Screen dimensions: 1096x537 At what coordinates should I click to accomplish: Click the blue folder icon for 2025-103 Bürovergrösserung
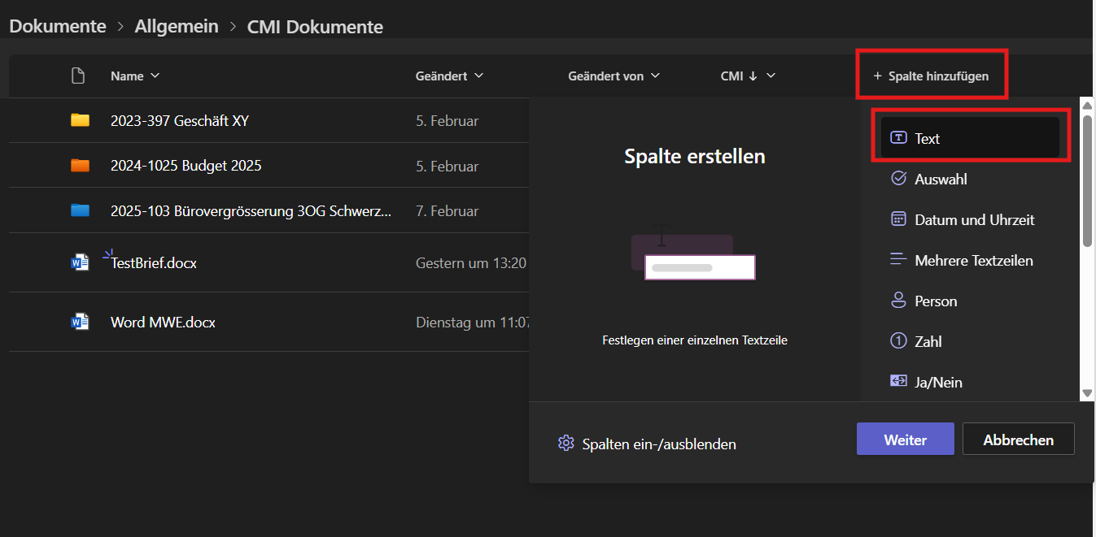pos(80,211)
